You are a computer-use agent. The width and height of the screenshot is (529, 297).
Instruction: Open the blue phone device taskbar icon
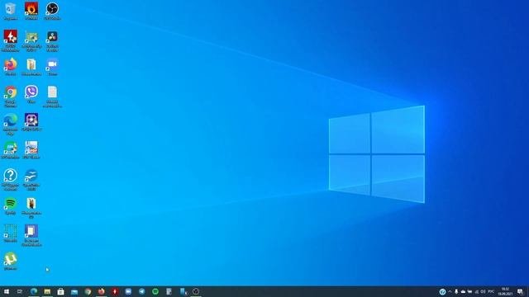click(x=183, y=291)
